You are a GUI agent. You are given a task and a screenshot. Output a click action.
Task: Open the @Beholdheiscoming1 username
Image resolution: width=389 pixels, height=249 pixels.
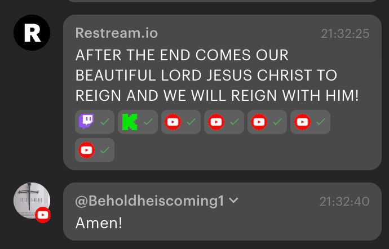click(149, 201)
